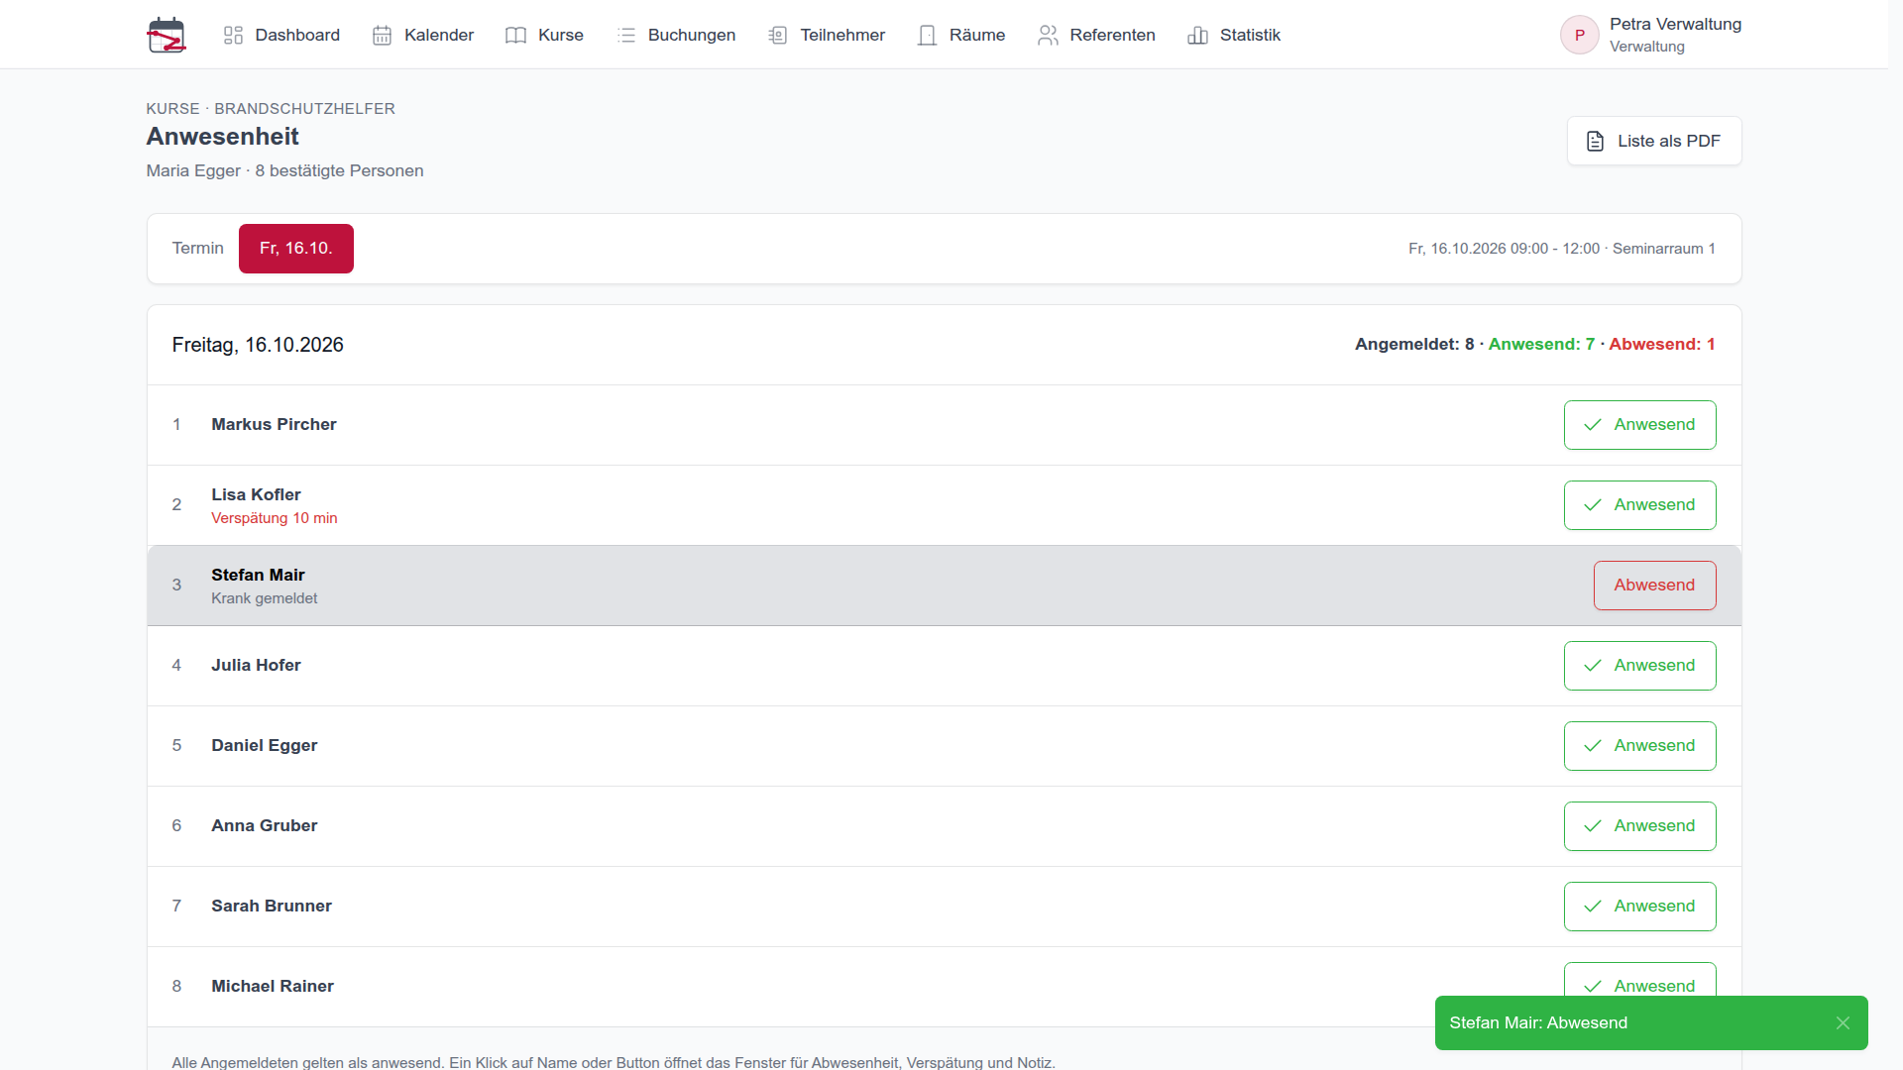Navigate to Statistik
Screen dimensions: 1903x1070
point(1234,35)
